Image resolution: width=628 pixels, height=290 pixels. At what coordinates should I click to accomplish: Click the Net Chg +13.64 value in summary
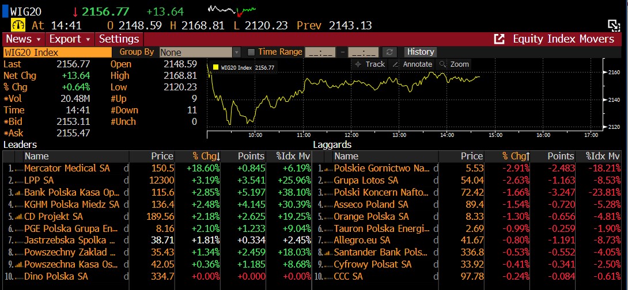tap(75, 75)
